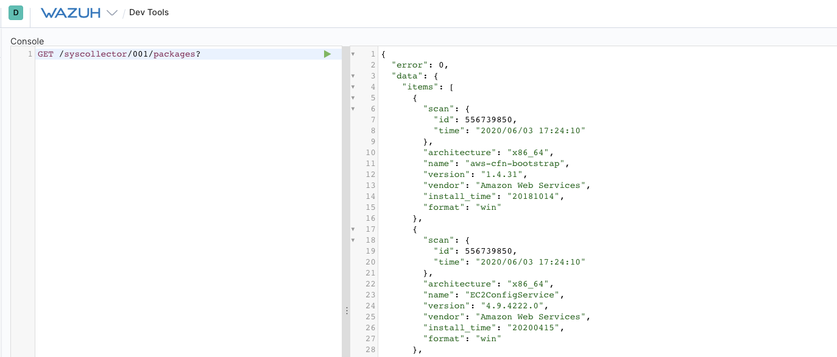837x357 pixels.
Task: Collapse the root JSON object on line 1
Action: point(353,54)
